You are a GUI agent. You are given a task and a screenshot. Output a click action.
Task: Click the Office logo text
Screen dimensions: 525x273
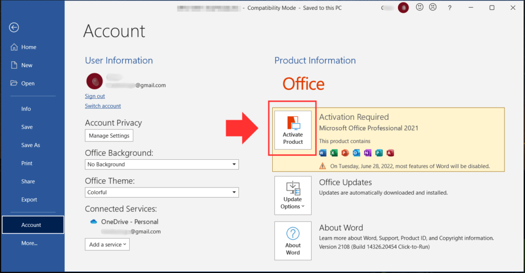tap(304, 83)
